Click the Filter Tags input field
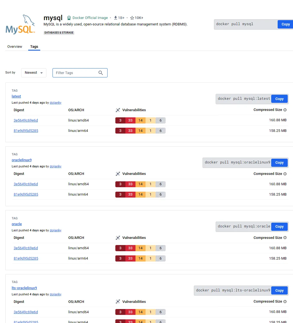 point(80,73)
